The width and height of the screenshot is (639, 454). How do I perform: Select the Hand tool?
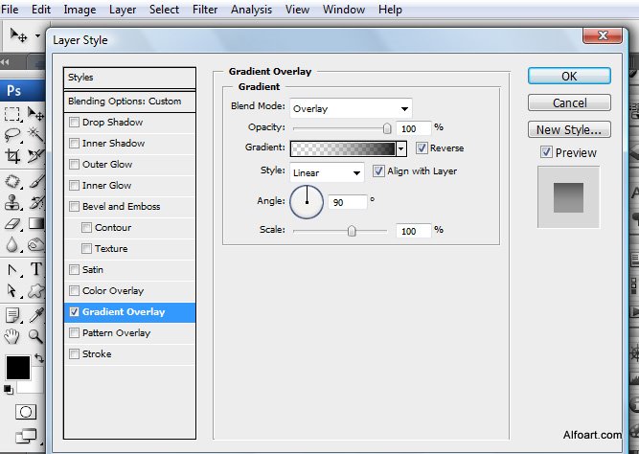[x=12, y=336]
